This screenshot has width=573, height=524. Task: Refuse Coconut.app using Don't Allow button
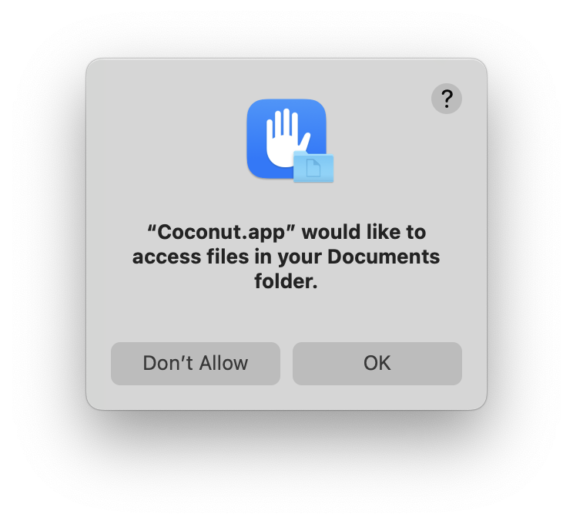click(195, 364)
